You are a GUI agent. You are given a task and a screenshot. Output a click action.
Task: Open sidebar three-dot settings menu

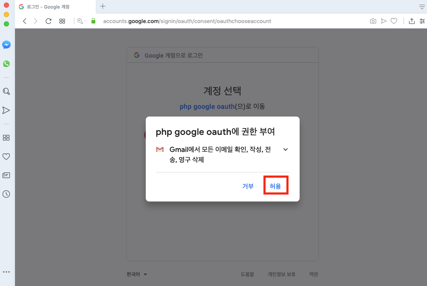6,272
